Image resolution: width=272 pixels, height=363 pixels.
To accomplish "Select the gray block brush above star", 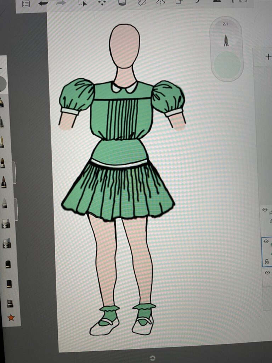I will (10, 303).
